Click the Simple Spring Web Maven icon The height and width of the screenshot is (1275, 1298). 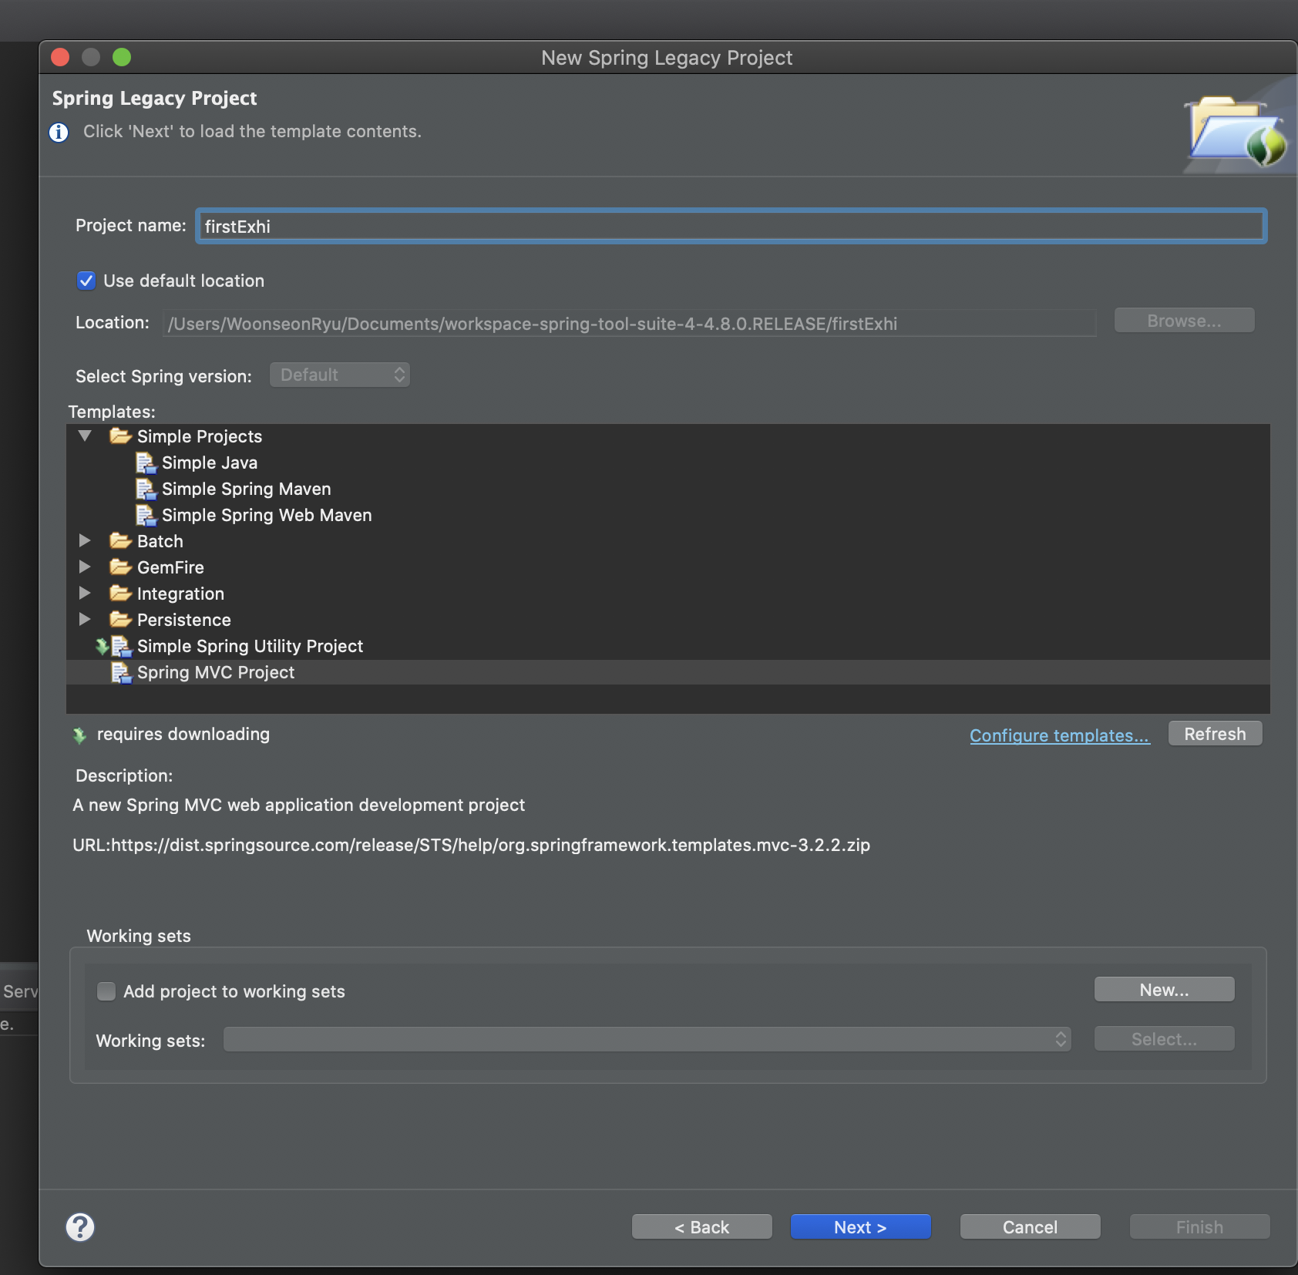146,515
